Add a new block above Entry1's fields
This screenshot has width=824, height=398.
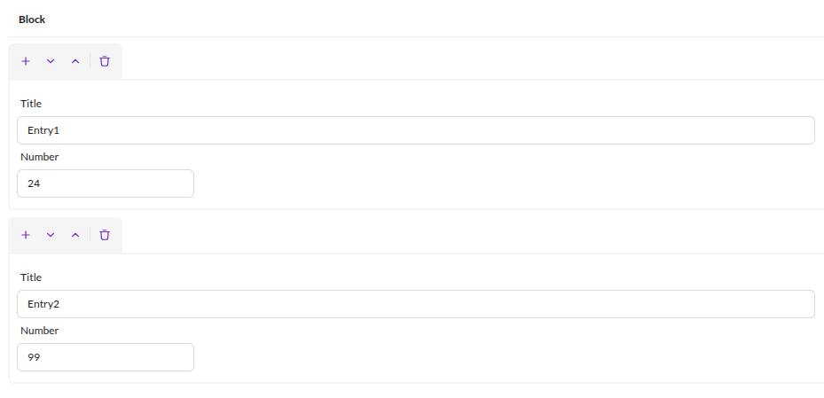coord(25,61)
